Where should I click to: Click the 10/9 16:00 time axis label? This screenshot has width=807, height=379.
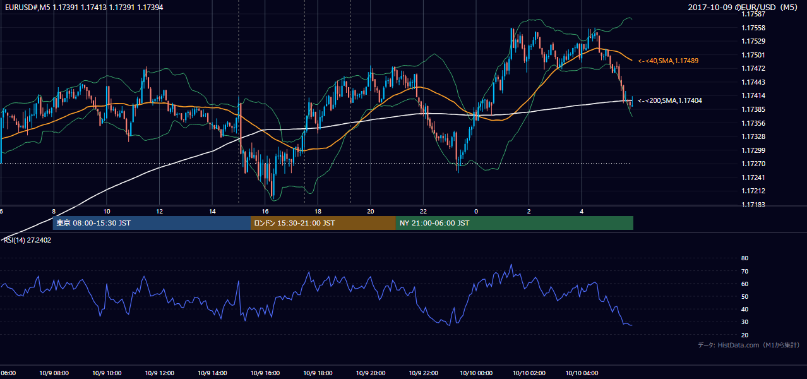[x=265, y=373]
